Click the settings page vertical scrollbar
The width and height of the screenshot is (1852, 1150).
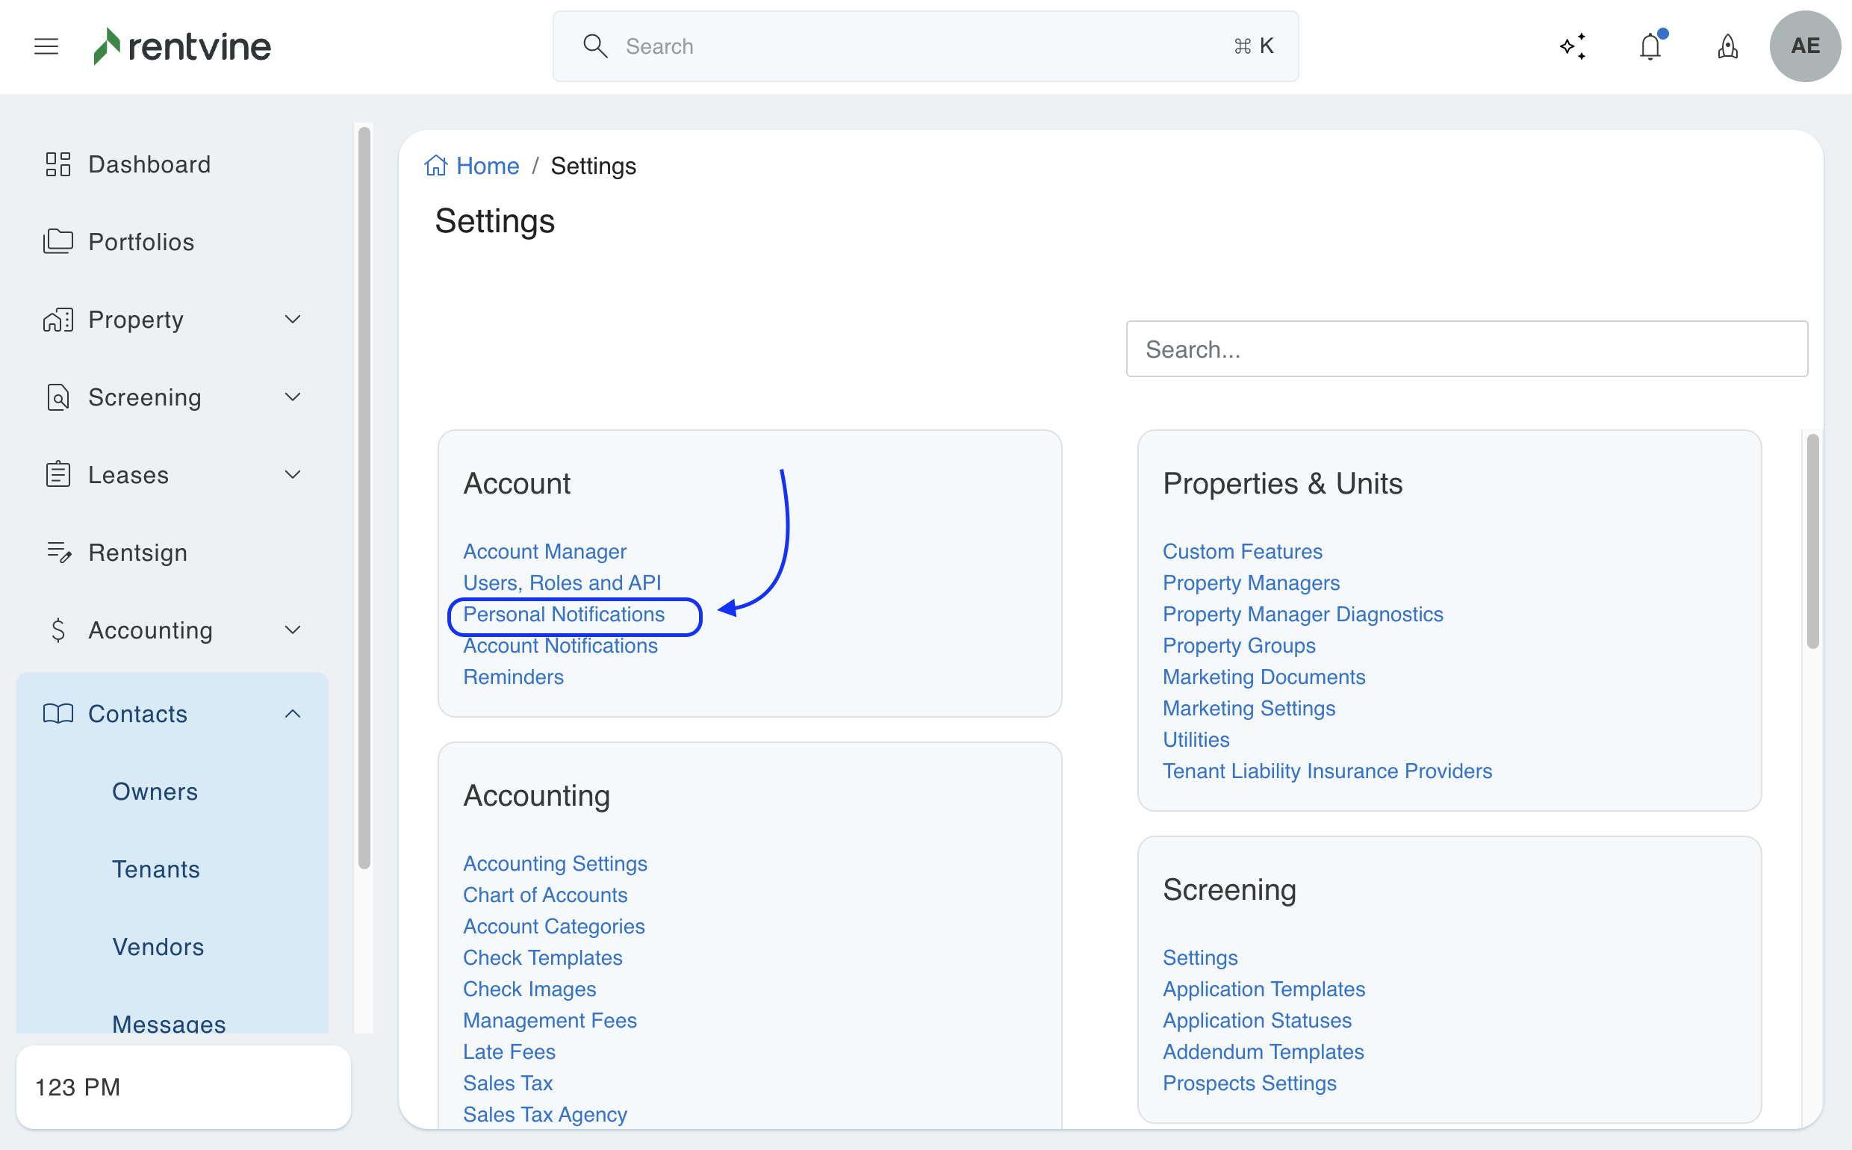tap(1813, 540)
